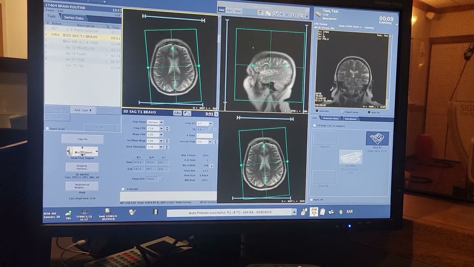Screen dimensions: 474x267
Task: Click the highlighted Line tool icon in bottom bar
Action: pos(314,212)
